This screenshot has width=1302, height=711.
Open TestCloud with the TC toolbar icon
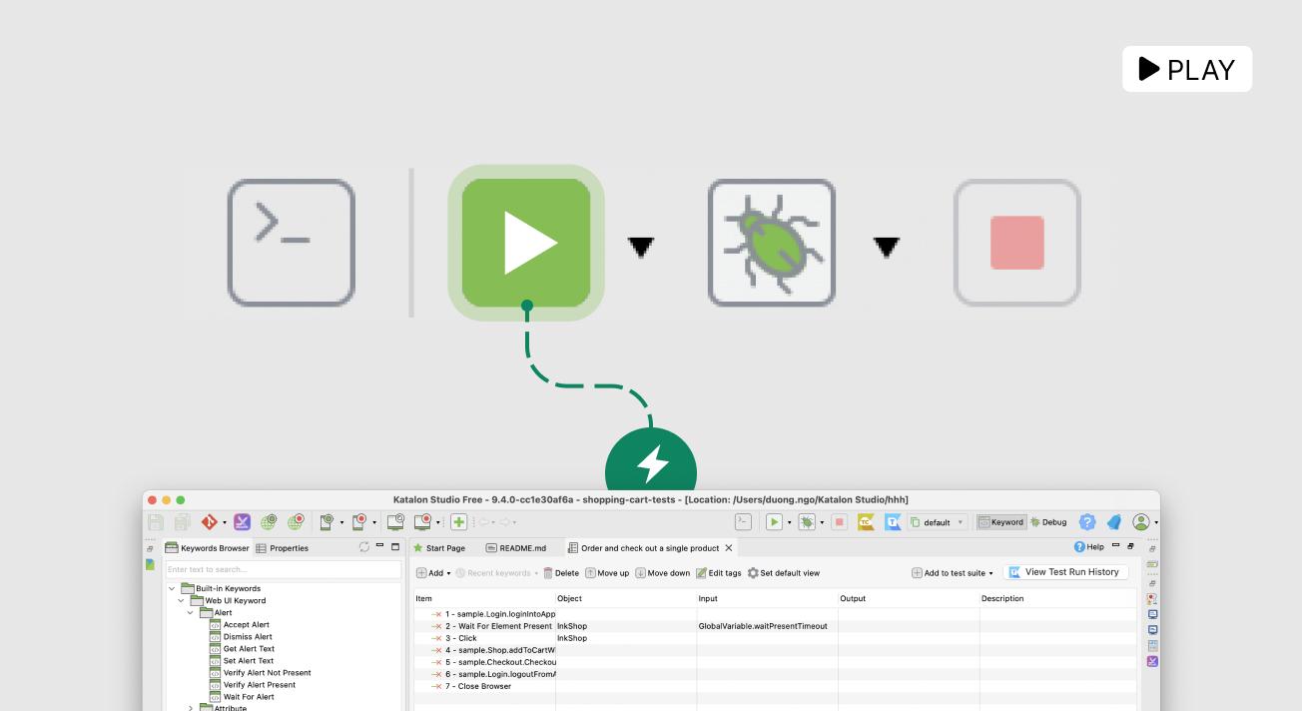863,521
